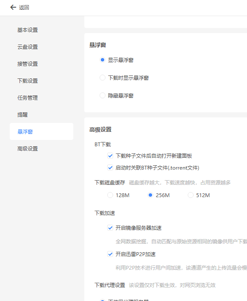Click the 返回 label
The image size is (247, 301).
coord(24,8)
